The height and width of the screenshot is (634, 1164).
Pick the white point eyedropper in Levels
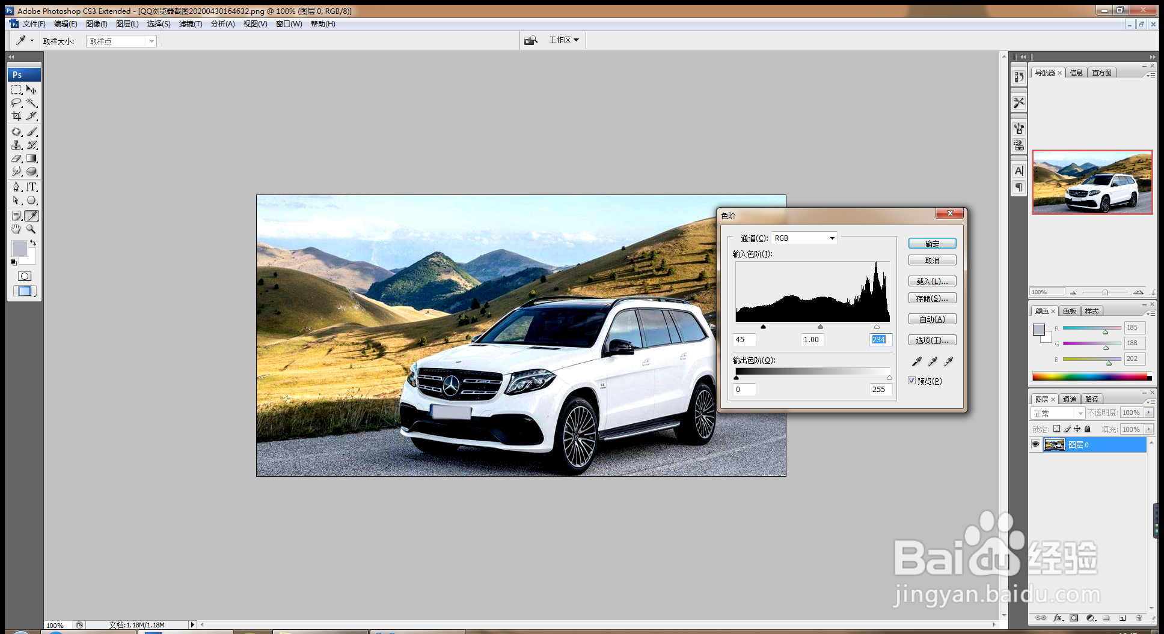(x=948, y=361)
